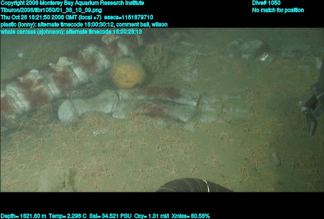Click the 'Xmiss= 80.58%' reading

(190, 216)
